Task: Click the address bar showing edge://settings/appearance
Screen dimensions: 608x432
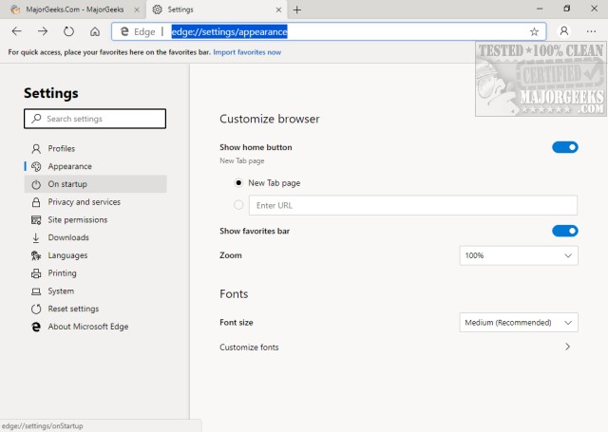Action: coord(329,31)
